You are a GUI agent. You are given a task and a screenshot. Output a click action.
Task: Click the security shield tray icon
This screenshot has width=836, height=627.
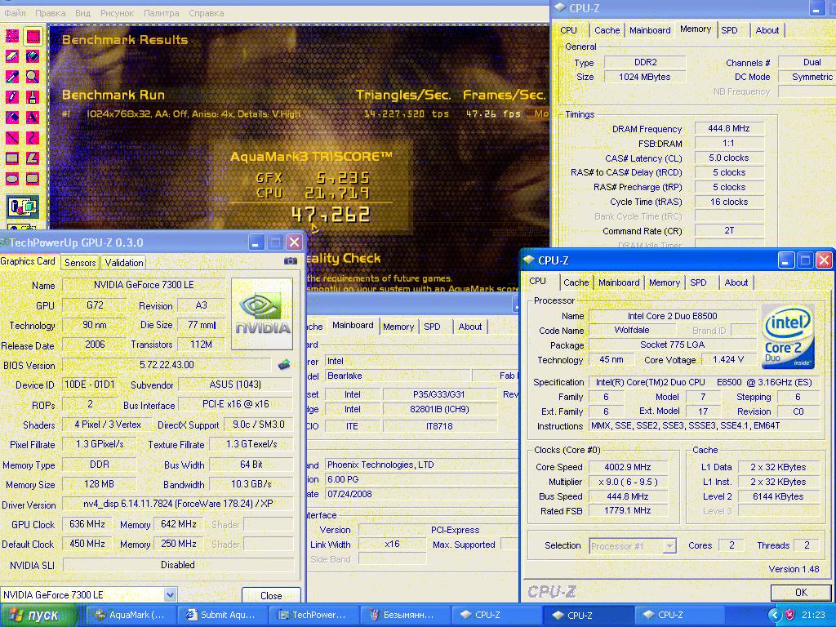click(789, 615)
